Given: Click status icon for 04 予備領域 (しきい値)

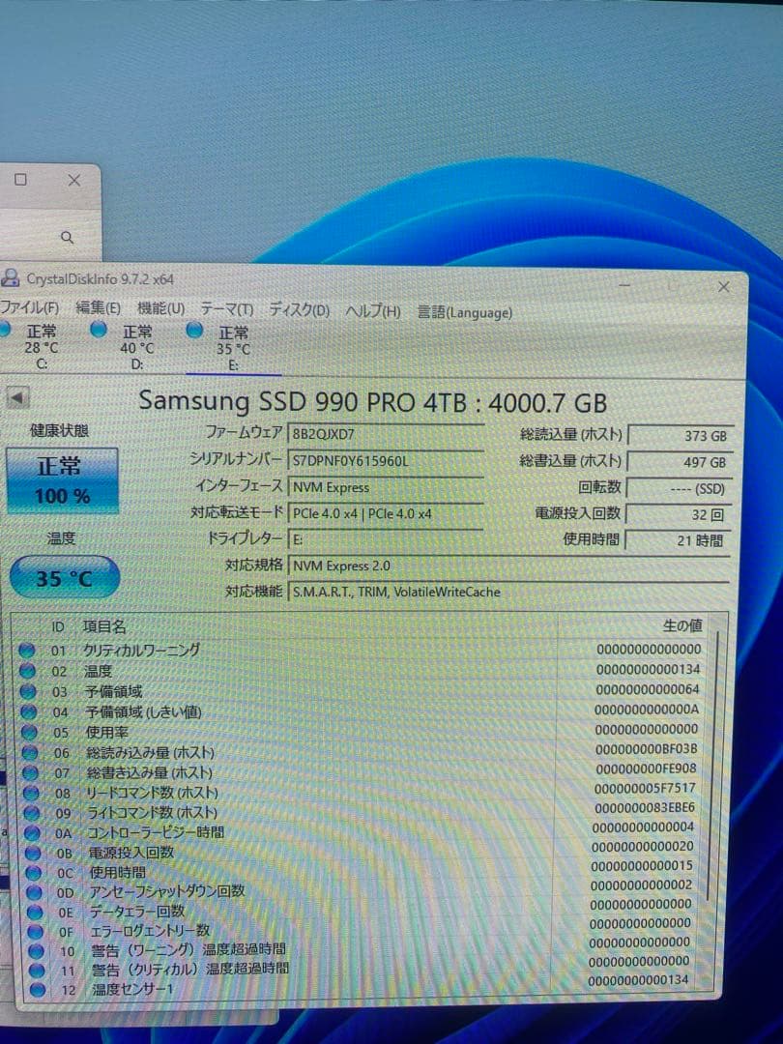Looking at the screenshot, I should (29, 711).
